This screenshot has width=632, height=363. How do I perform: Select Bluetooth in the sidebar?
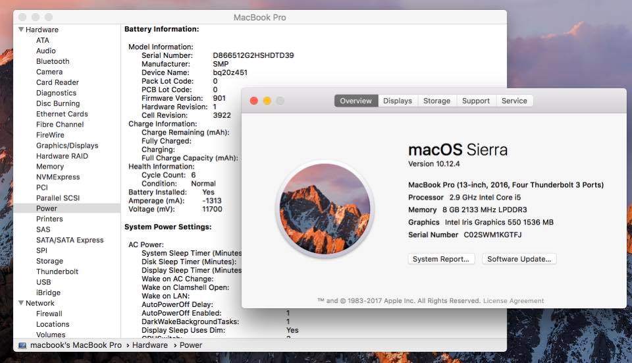coord(53,61)
